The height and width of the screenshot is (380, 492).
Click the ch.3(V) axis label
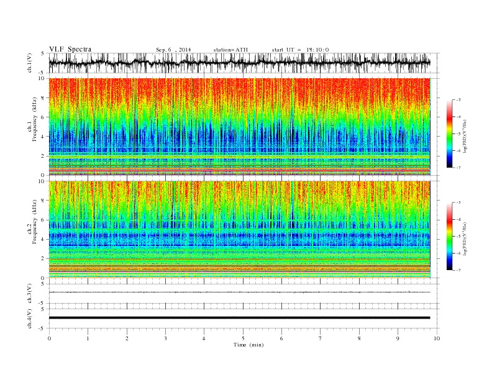30,294
